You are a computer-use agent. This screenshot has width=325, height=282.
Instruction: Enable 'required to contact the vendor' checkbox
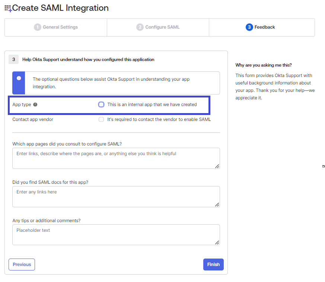point(101,119)
